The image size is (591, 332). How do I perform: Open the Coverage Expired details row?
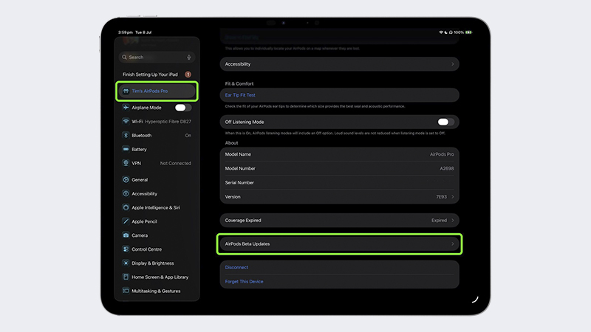click(340, 220)
